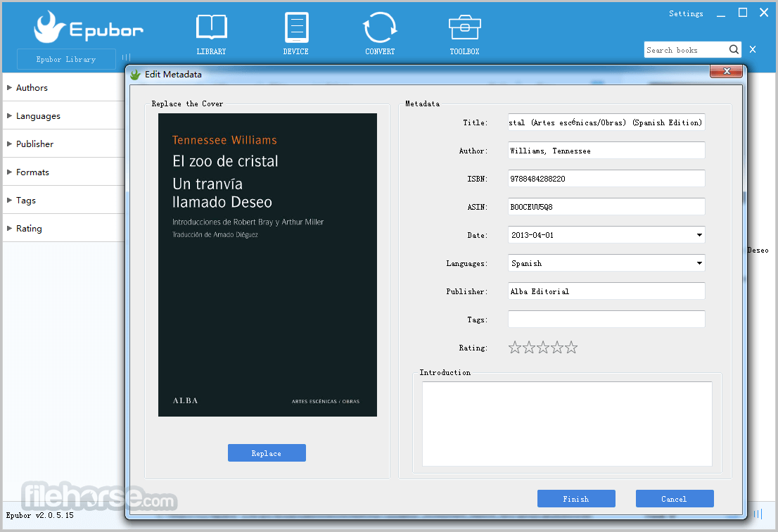
Task: Open the Settings menu
Action: 686,14
